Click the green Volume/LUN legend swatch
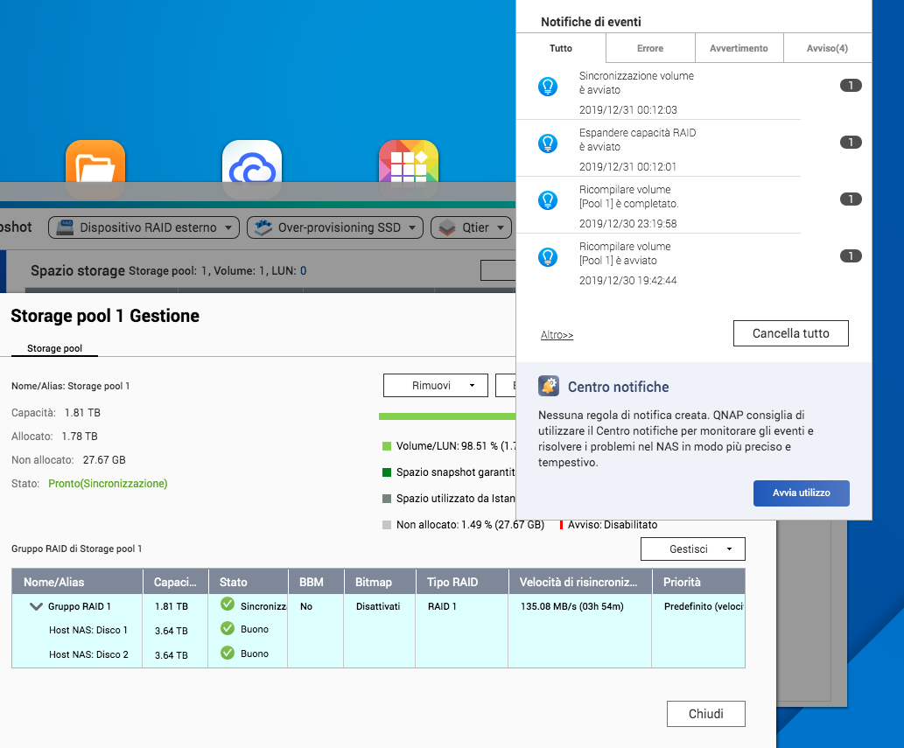The height and width of the screenshot is (748, 904). (x=387, y=446)
